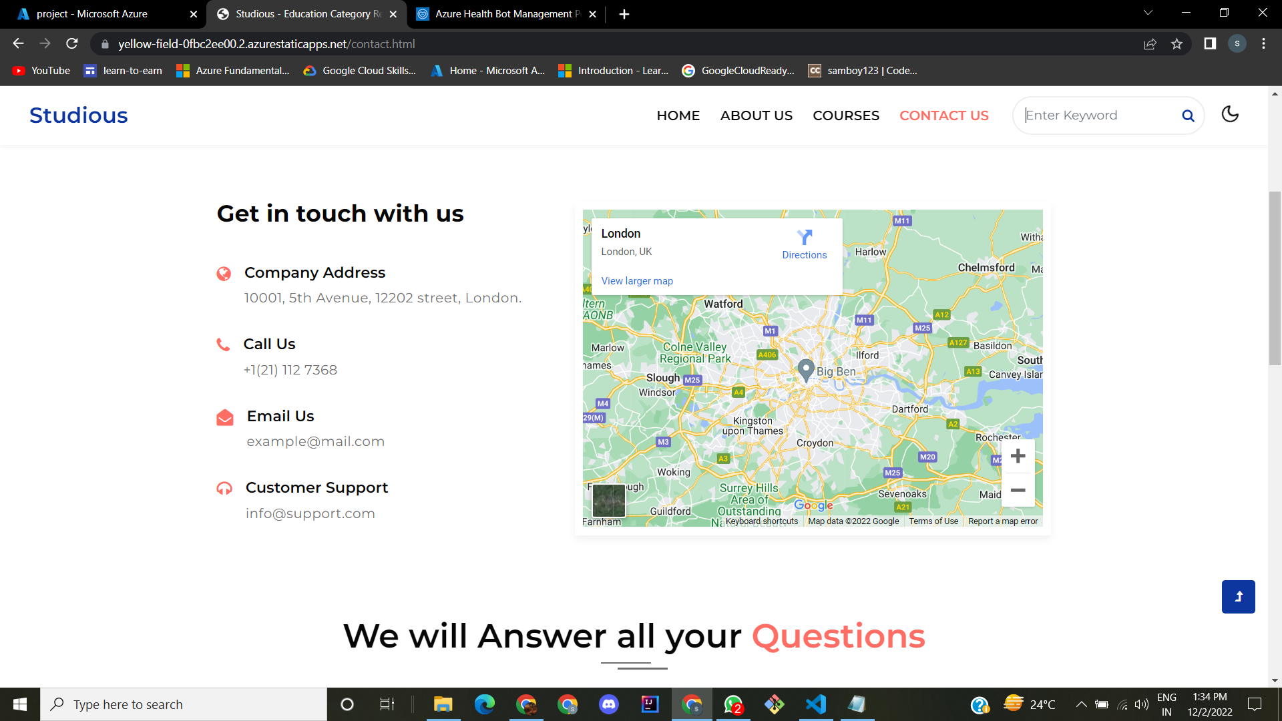Select COURSES in the navigation menu

click(846, 115)
